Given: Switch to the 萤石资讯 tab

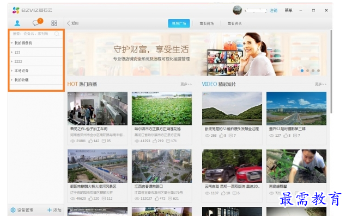Looking at the screenshot, I should click(x=234, y=23).
